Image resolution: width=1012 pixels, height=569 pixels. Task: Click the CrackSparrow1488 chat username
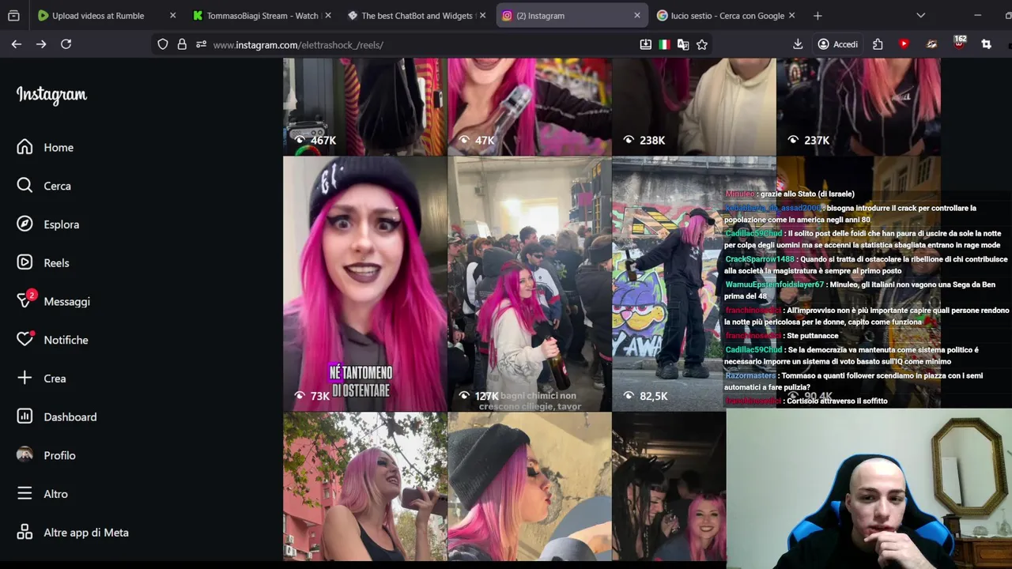[x=760, y=259]
